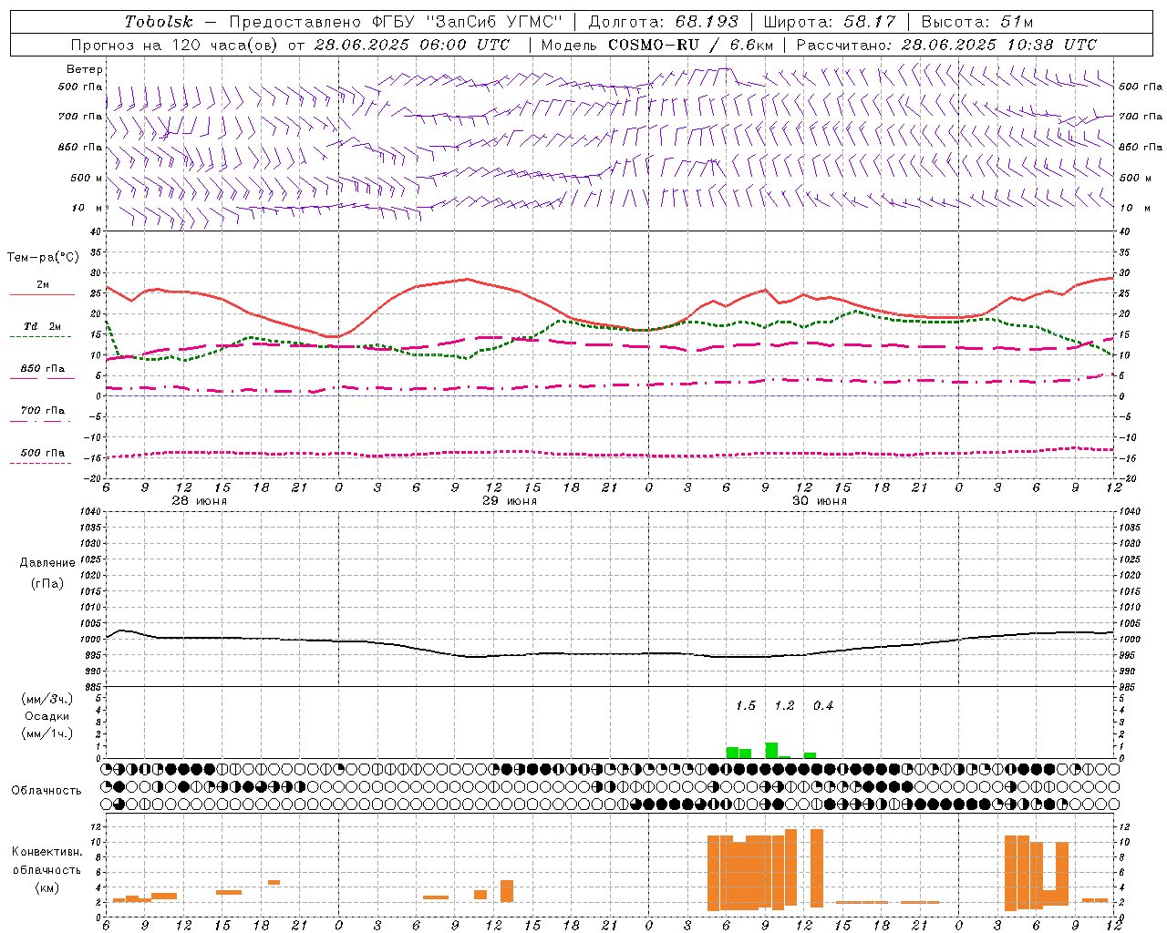
Task: Click the tallest green precipitation bar
Action: pos(771,751)
